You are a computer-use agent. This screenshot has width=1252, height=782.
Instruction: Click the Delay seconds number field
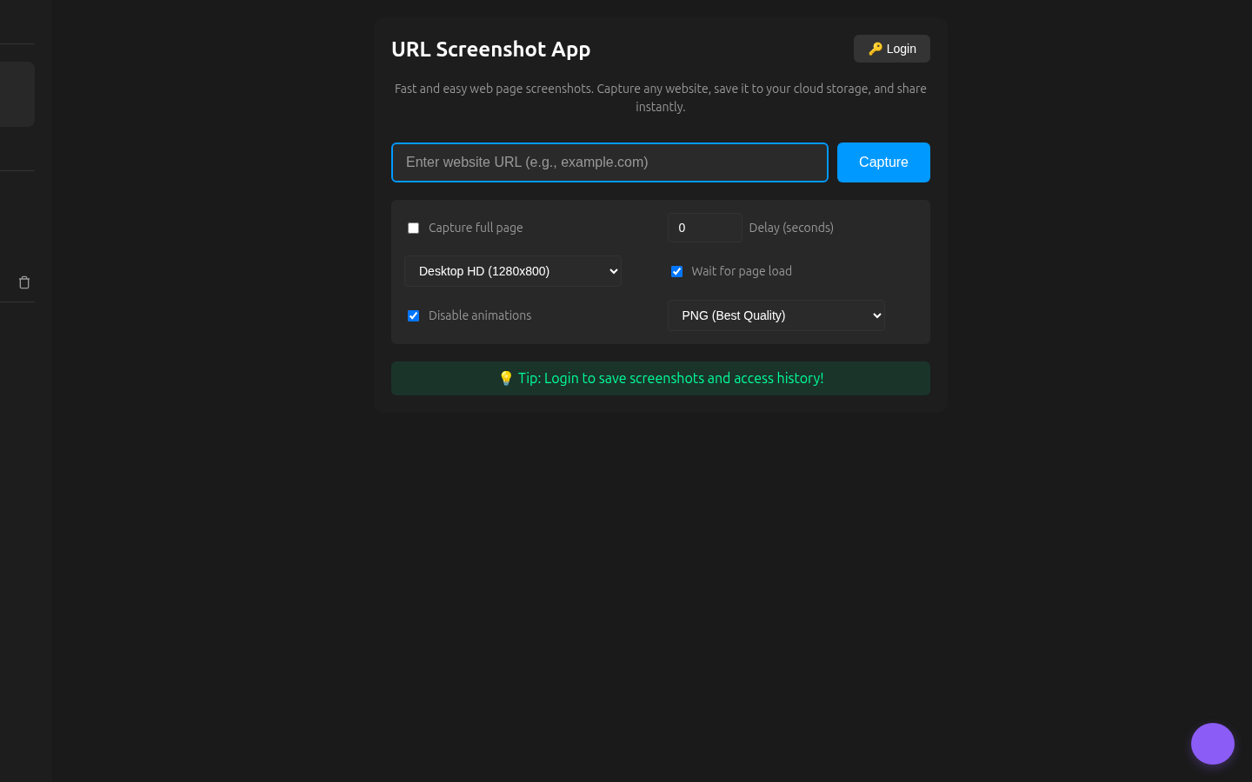pos(705,228)
